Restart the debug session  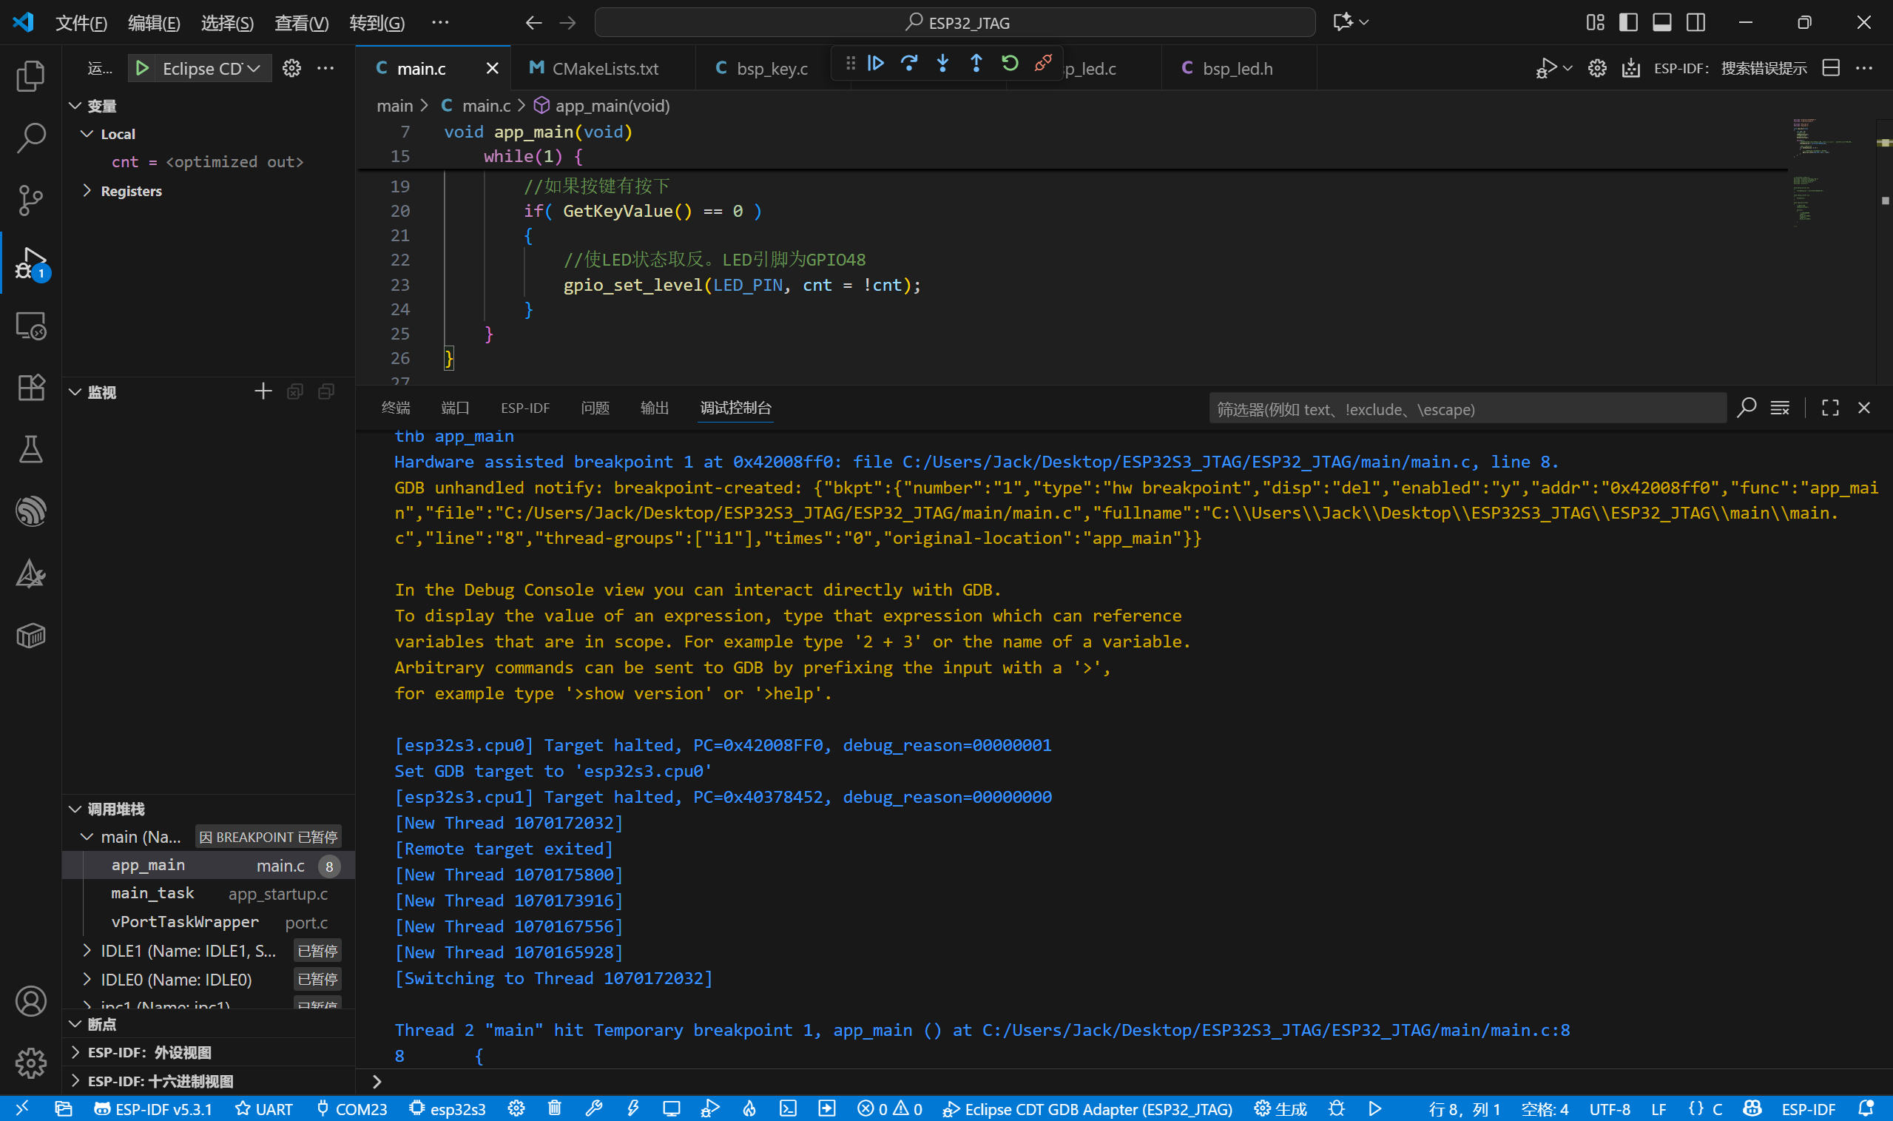1010,64
